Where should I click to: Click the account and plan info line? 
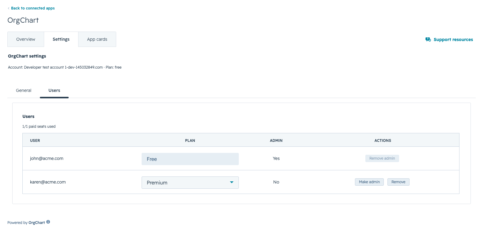(65, 67)
